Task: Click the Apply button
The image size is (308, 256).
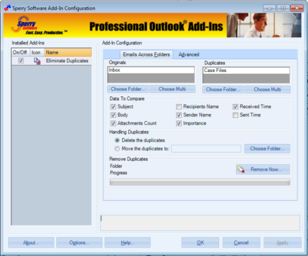Action: click(282, 243)
